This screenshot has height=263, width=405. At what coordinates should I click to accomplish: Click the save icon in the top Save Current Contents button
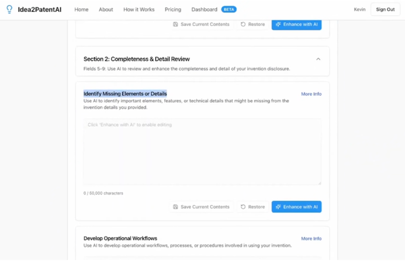pyautogui.click(x=175, y=25)
